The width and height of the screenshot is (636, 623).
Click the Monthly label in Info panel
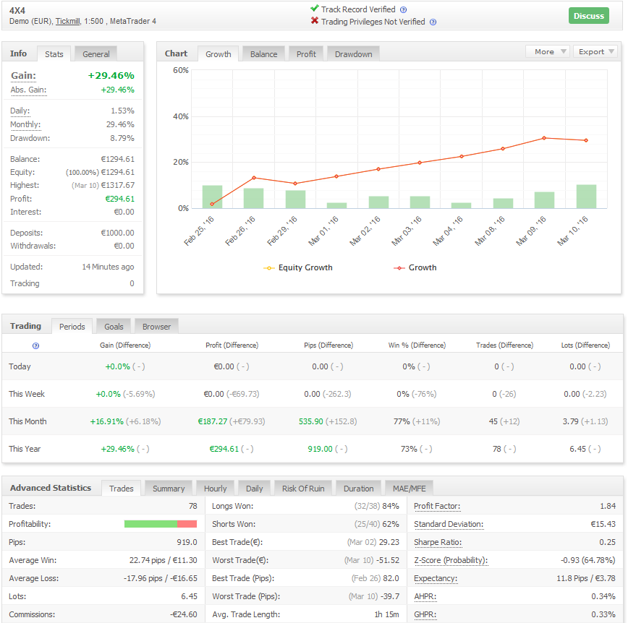point(25,125)
